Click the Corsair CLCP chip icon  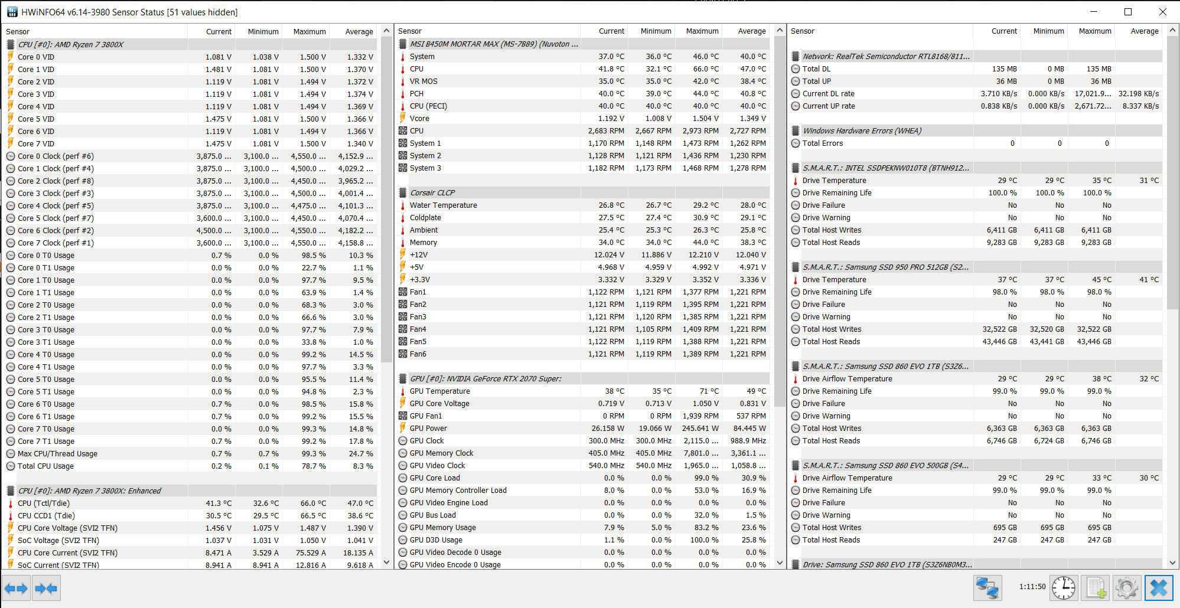click(403, 192)
